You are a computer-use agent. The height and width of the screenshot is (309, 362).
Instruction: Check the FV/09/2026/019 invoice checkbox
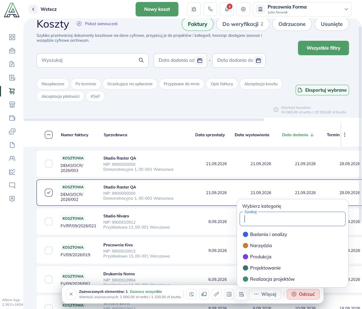pos(49,250)
